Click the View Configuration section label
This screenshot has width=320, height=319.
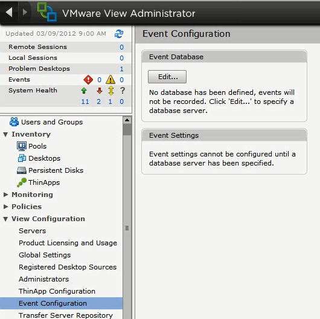pos(48,219)
